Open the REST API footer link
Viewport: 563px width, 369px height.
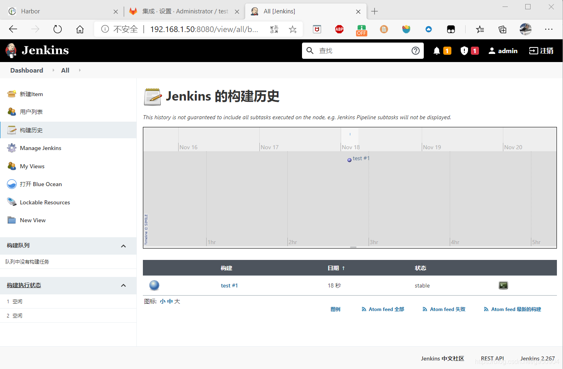click(x=492, y=358)
